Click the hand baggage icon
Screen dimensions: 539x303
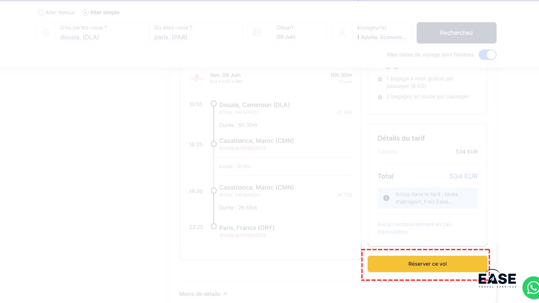tap(380, 79)
